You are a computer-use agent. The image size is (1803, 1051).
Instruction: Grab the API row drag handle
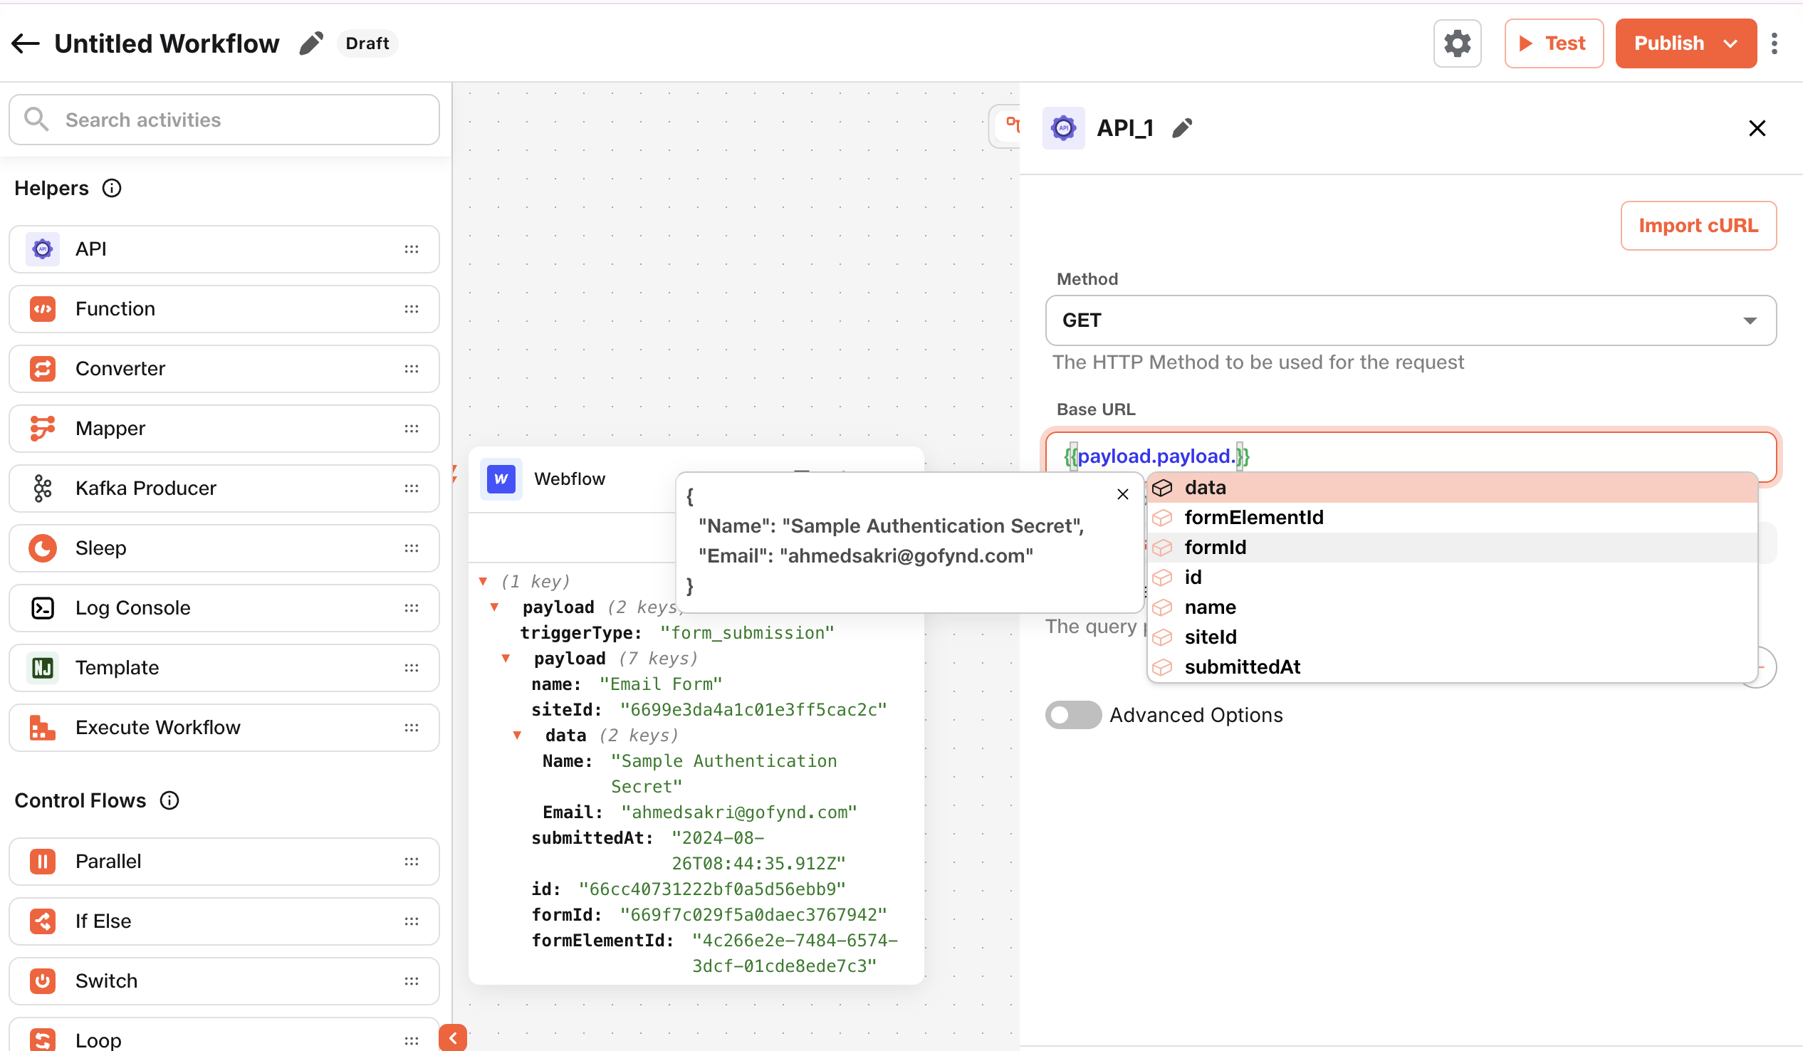(412, 249)
